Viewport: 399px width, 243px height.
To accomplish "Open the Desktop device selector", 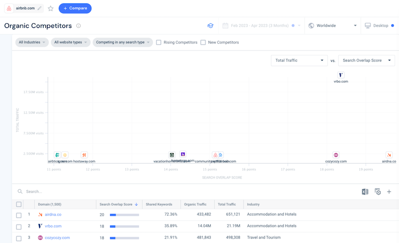I will [380, 25].
